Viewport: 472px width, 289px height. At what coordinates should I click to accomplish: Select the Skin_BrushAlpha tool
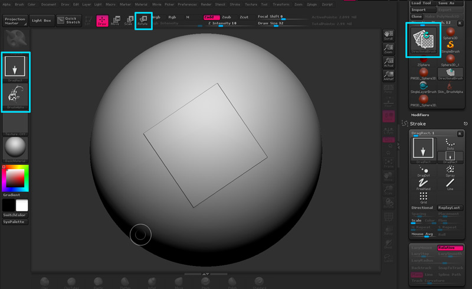(x=450, y=87)
